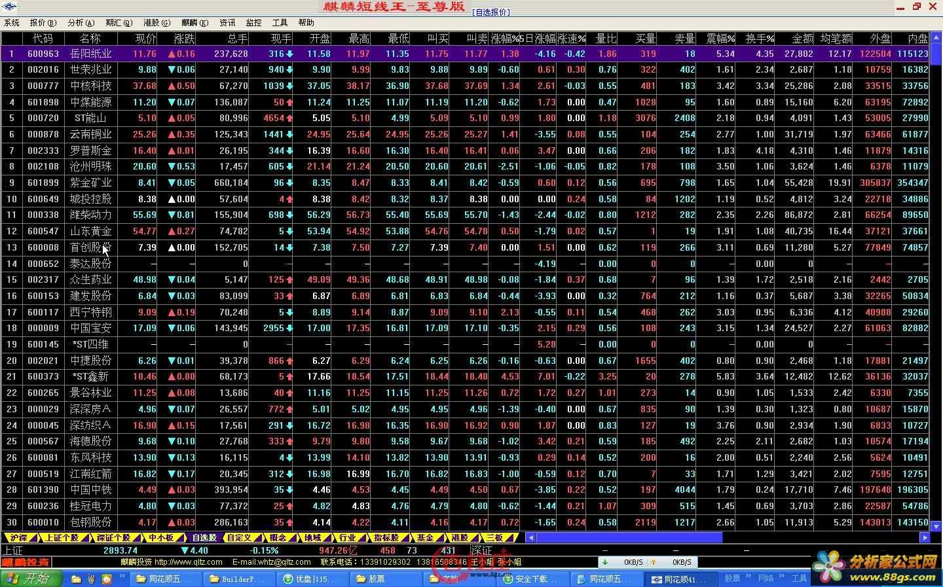The width and height of the screenshot is (943, 587).
Task: Select the 中国中铁 stock row
Action: tap(466, 489)
